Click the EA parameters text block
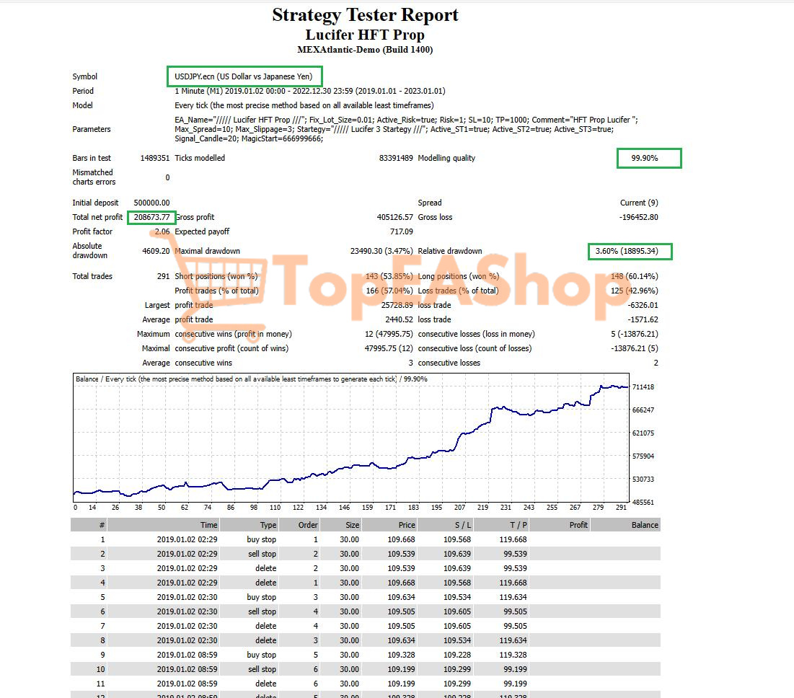794x698 pixels. click(x=406, y=129)
